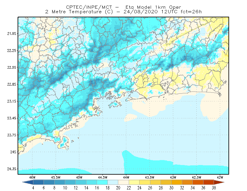The image size is (247, 191).
Task: Click the colorbar tick label '22'
Action: [129, 188]
